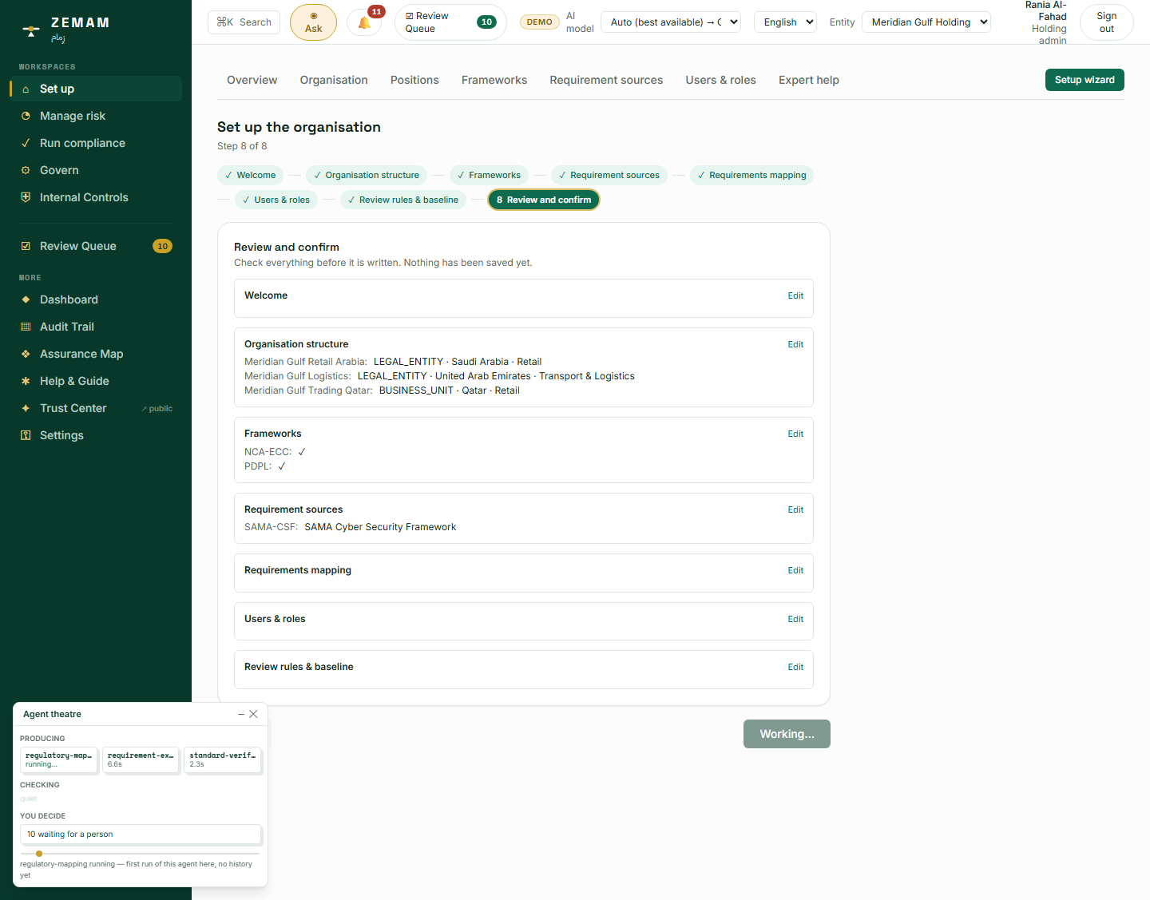Click the Setup wizard button
The image size is (1150, 900).
pyautogui.click(x=1085, y=80)
